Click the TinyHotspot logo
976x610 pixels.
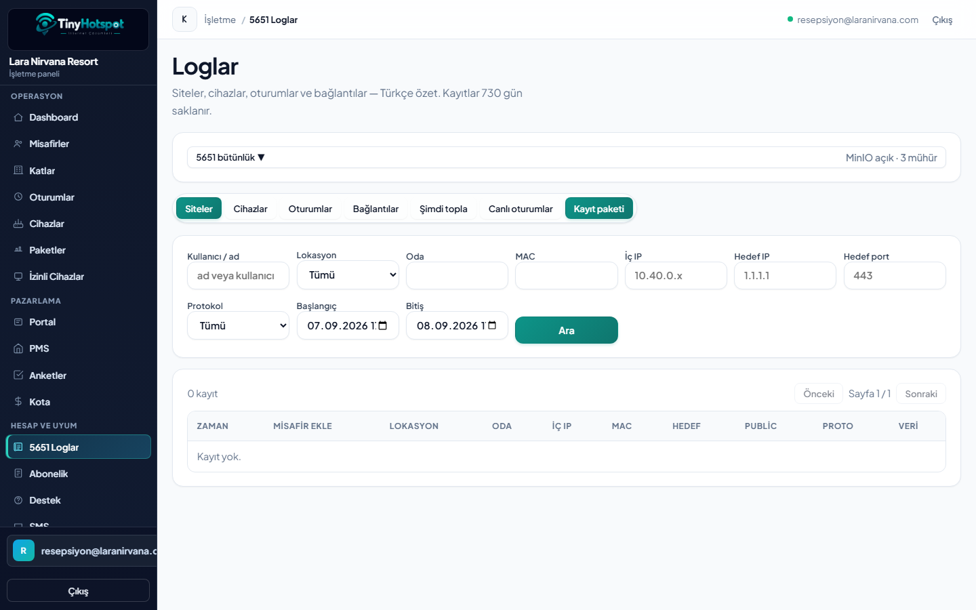click(79, 24)
